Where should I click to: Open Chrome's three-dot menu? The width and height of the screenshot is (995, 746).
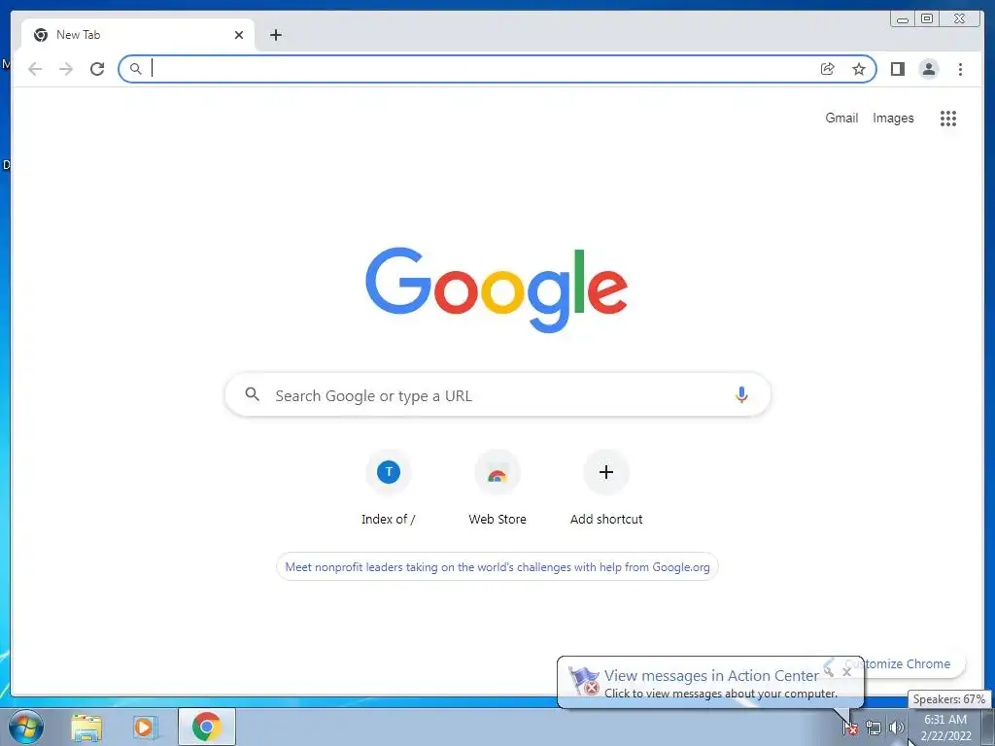[x=960, y=69]
